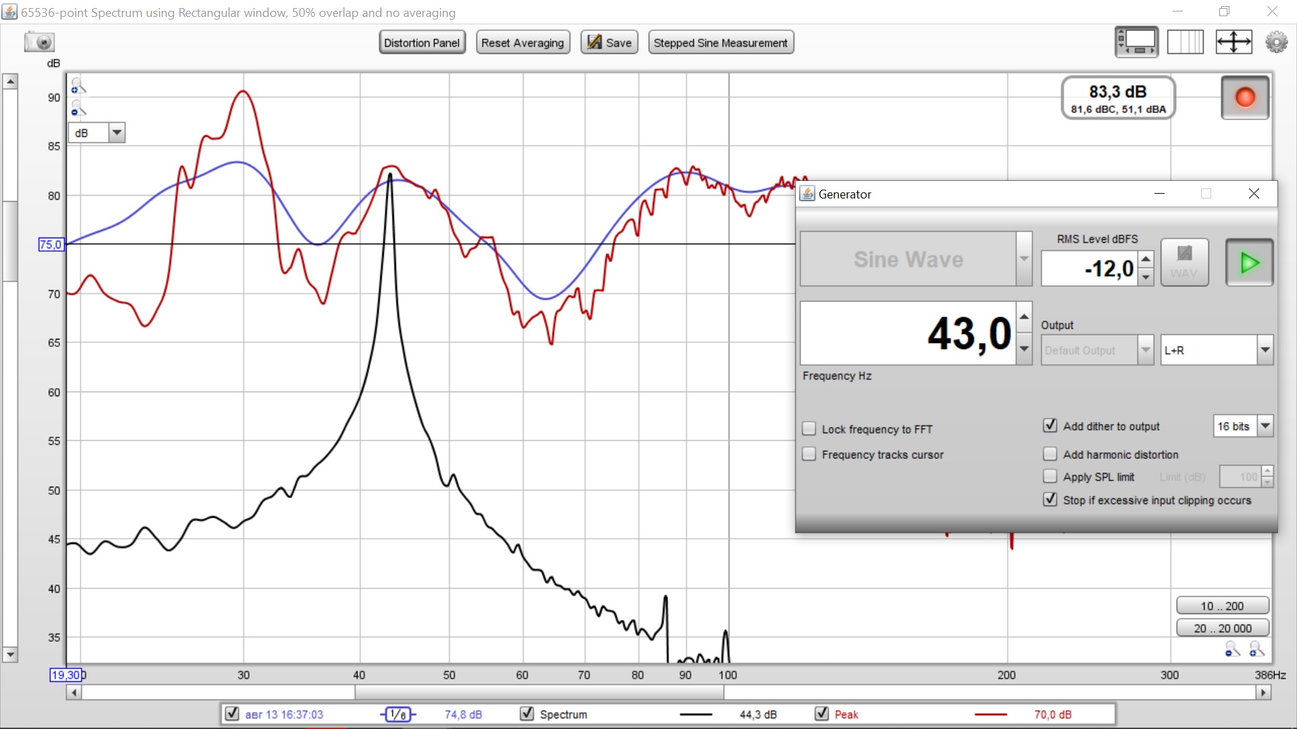Increase RMS Level with up arrow
Screen dimensions: 1297x729
pos(1146,260)
